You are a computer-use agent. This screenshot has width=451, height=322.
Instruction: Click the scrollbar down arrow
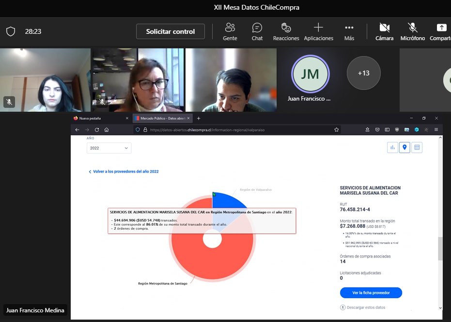click(440, 308)
